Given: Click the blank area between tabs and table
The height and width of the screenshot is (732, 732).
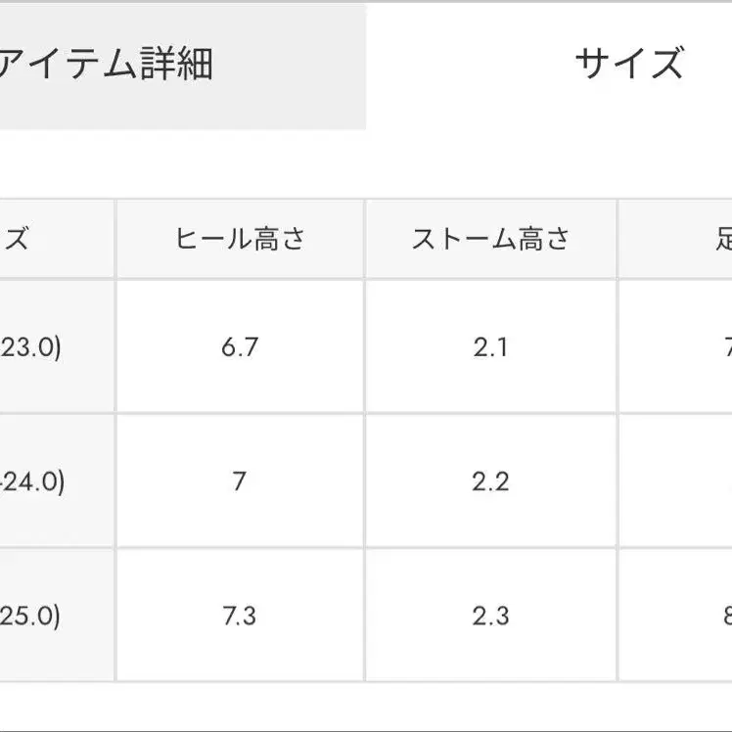Looking at the screenshot, I should click(366, 163).
